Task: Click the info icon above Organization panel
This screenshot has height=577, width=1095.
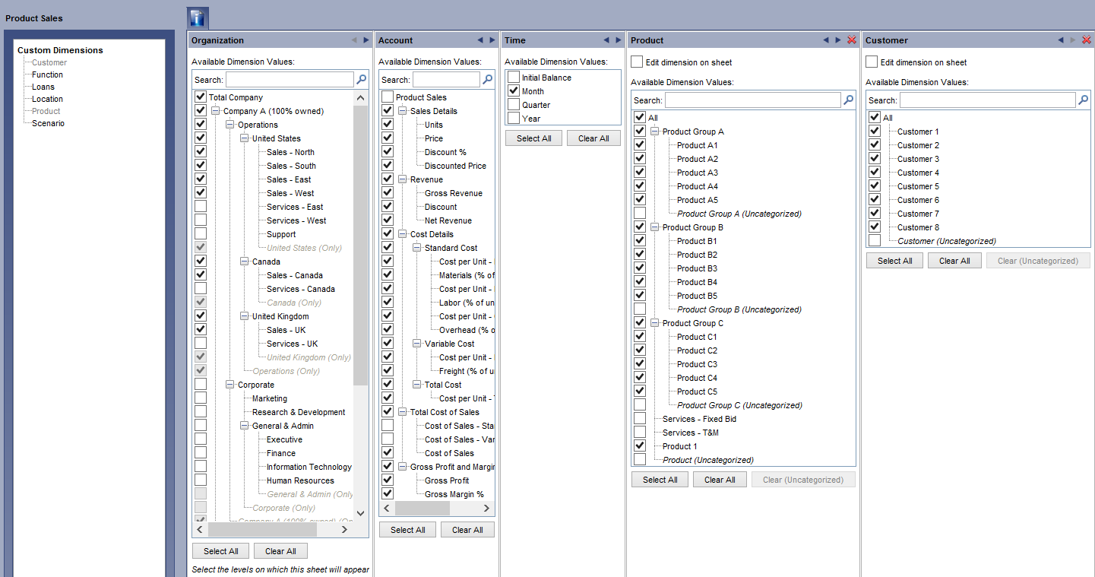Action: click(198, 17)
